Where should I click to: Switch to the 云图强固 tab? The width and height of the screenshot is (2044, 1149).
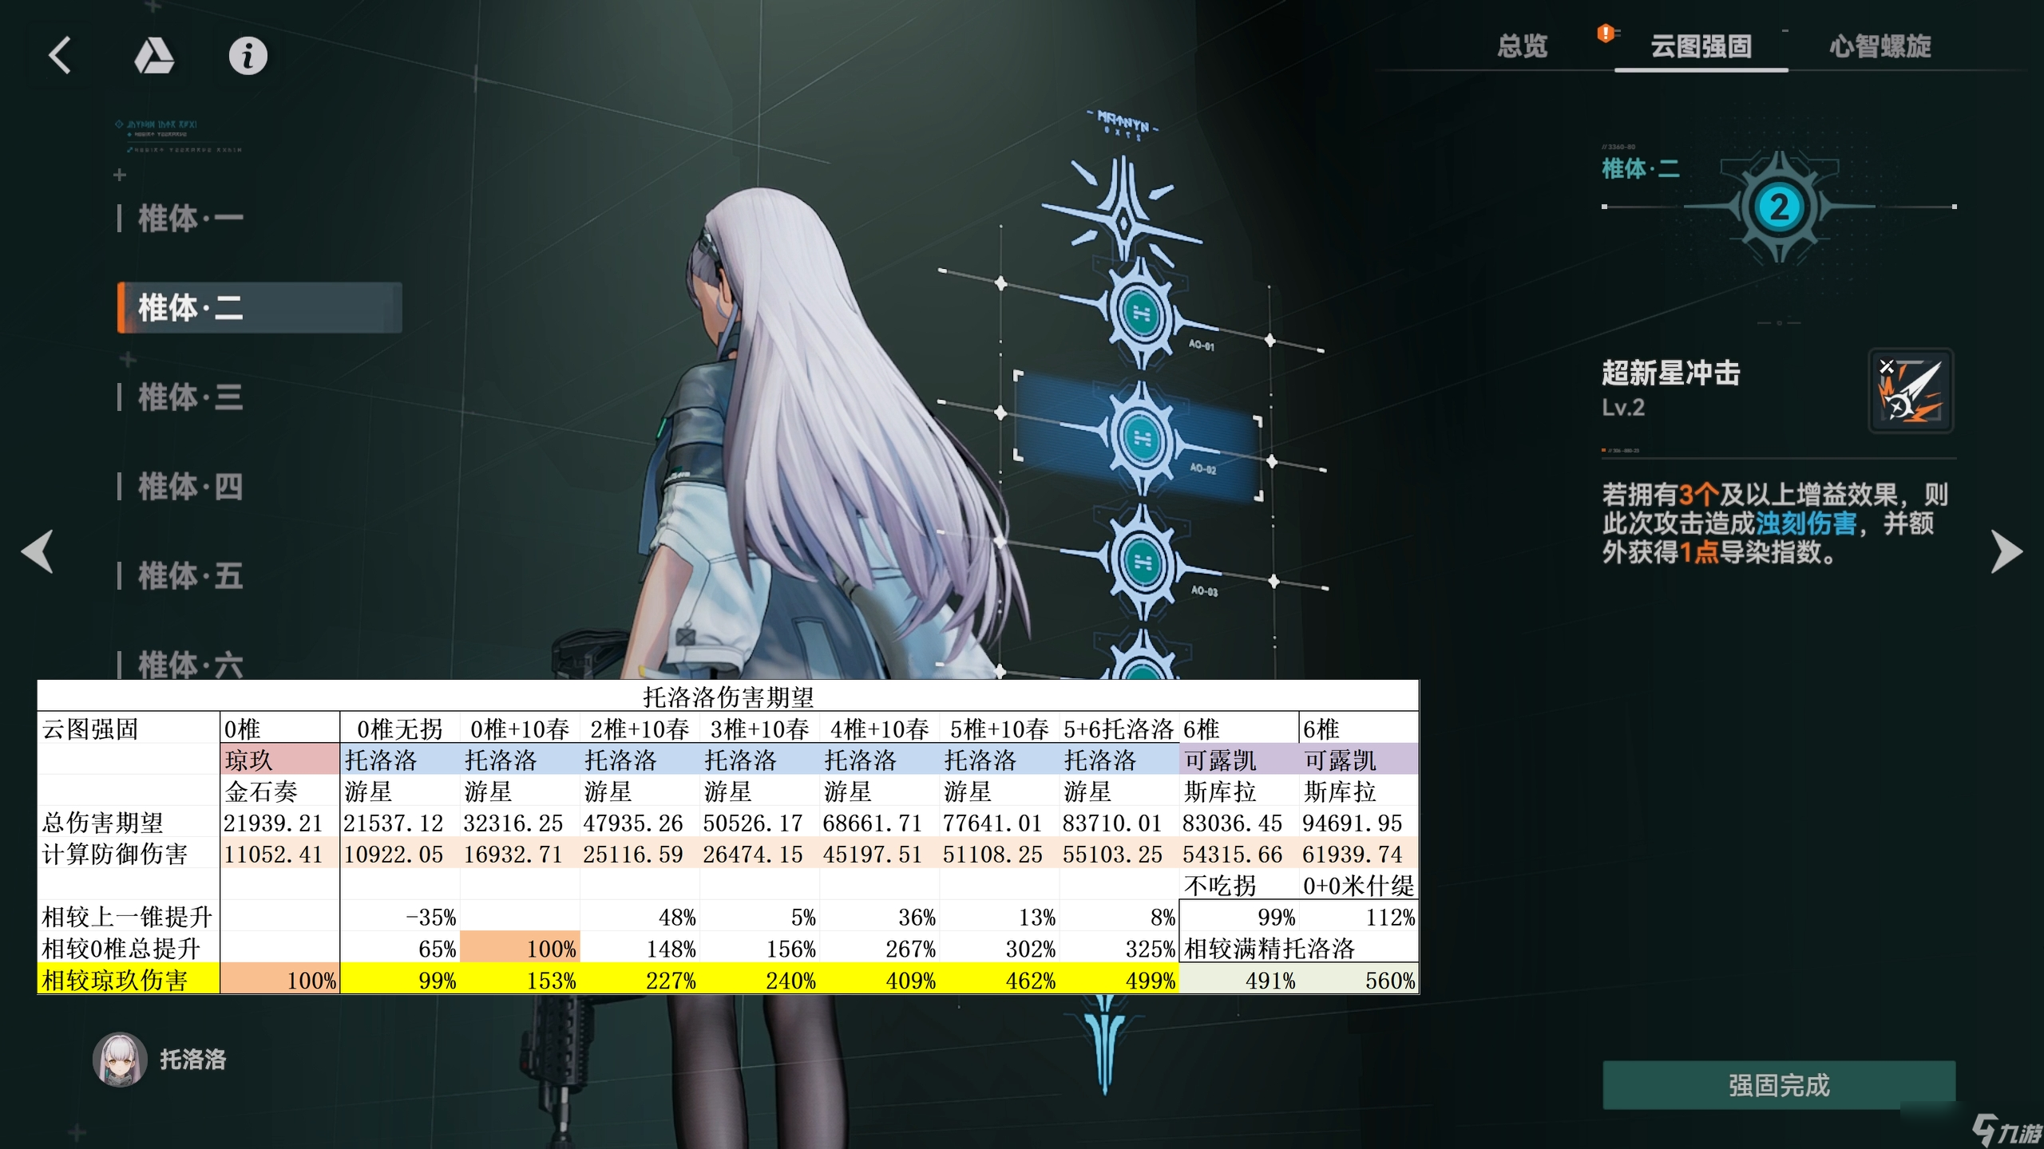1701,46
